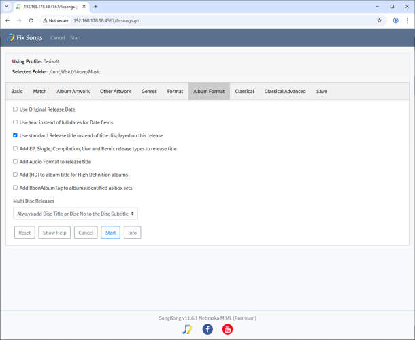Go back with browser back arrow

point(7,20)
